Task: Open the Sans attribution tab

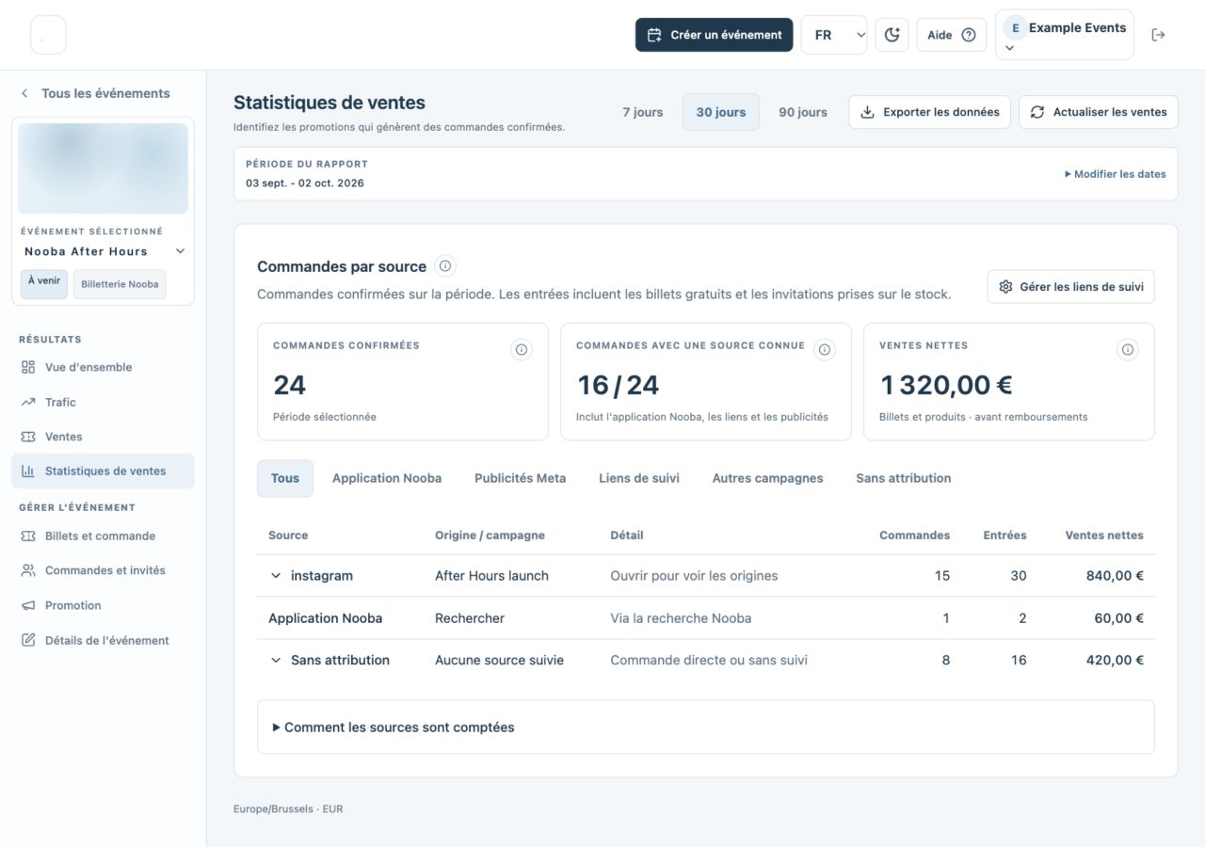Action: pos(904,478)
